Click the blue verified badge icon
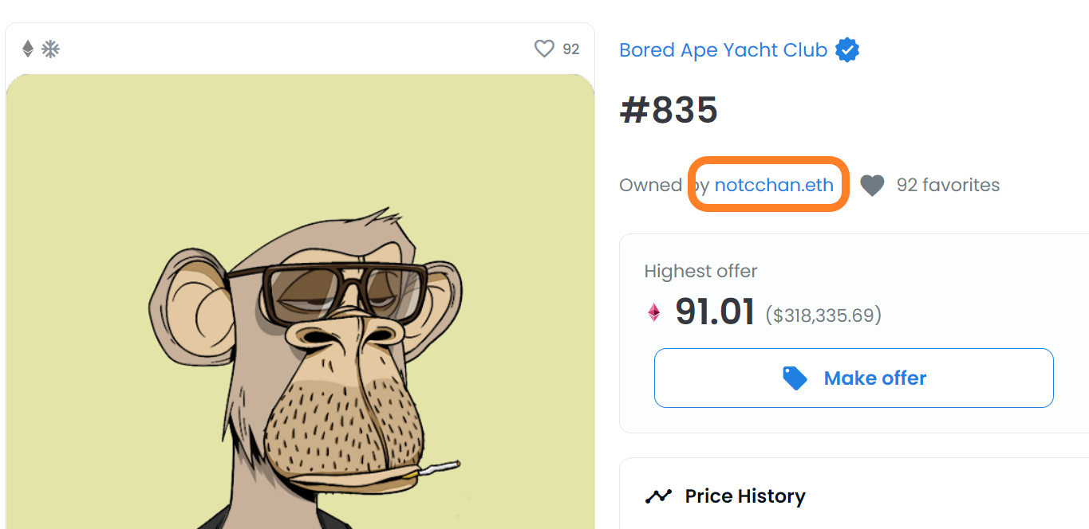The image size is (1089, 529). coord(847,50)
